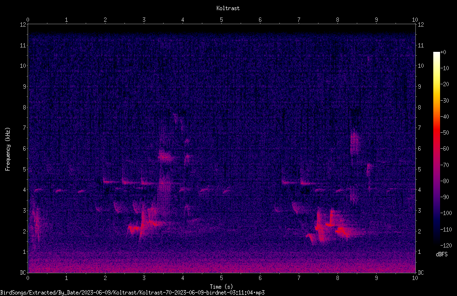
Task: Click the 5 tick on the top time axis
Action: click(x=222, y=20)
